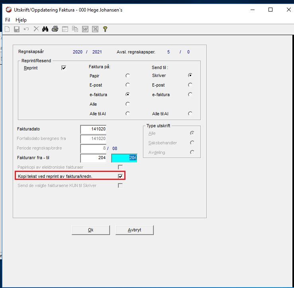Click the Avbryt button

tap(134, 230)
